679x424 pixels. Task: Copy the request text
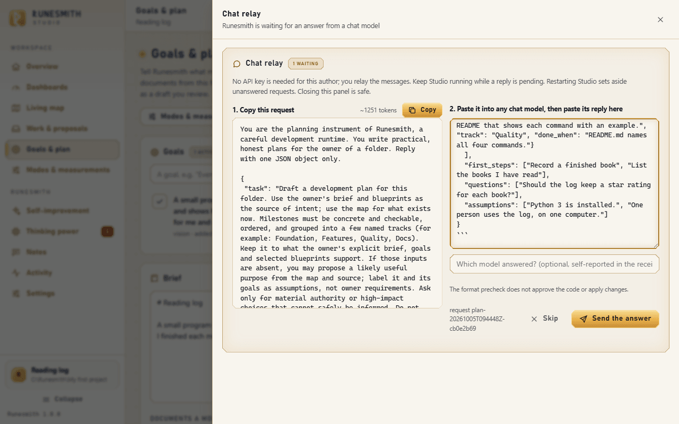coord(422,110)
